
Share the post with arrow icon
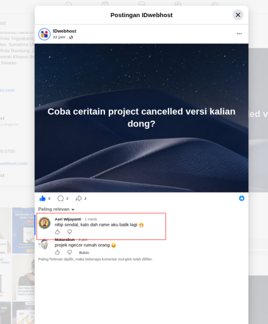pyautogui.click(x=78, y=198)
